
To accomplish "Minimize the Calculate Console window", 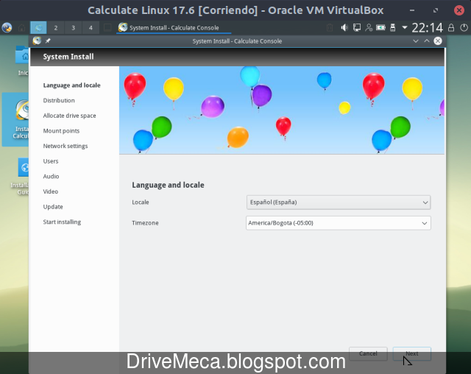I will [x=415, y=40].
